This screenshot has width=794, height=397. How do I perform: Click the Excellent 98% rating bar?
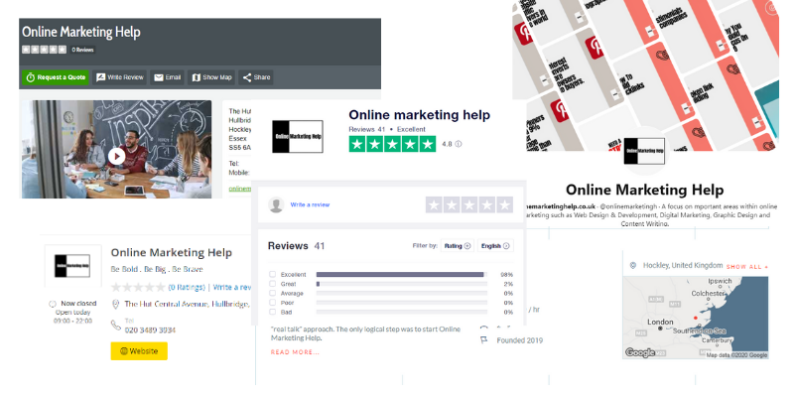(x=402, y=275)
